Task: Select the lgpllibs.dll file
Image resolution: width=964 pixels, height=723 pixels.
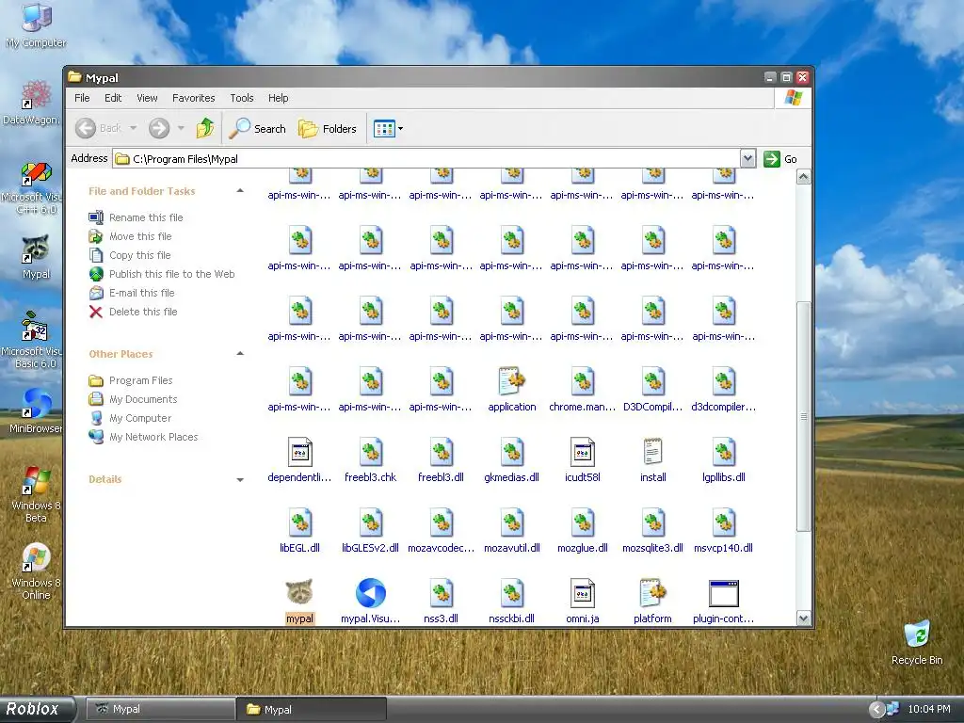Action: point(724,459)
